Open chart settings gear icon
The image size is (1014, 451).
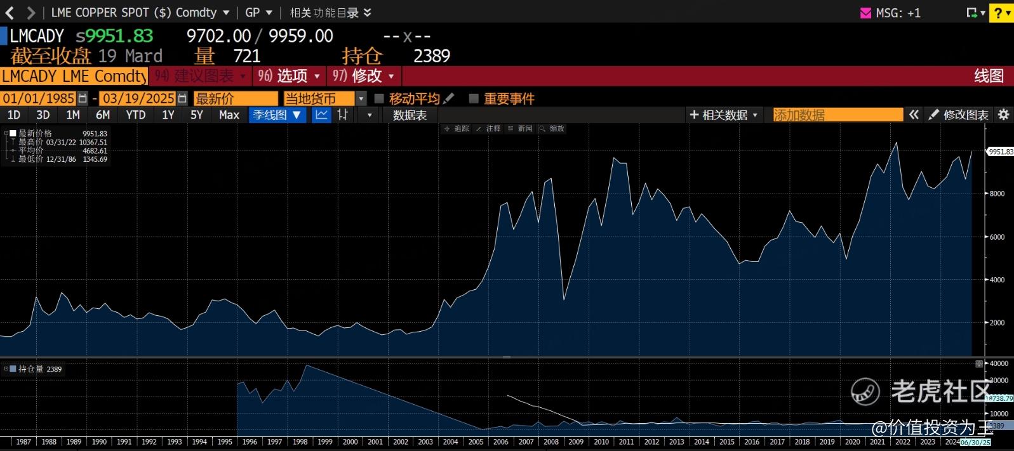coord(1004,115)
